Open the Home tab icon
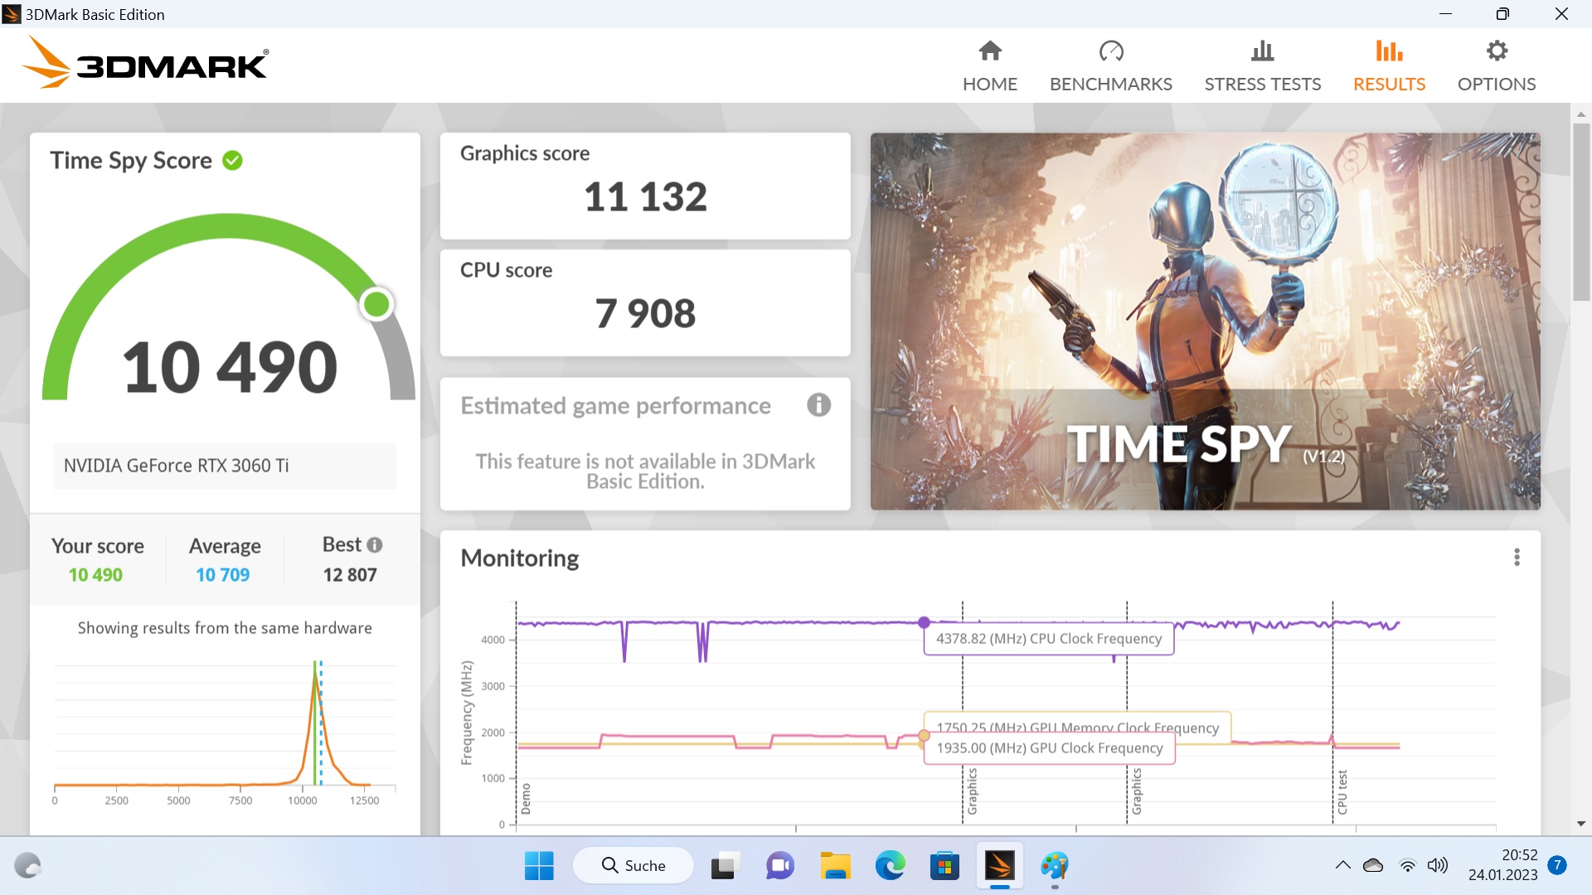Screen dimensions: 1592x895 click(989, 51)
